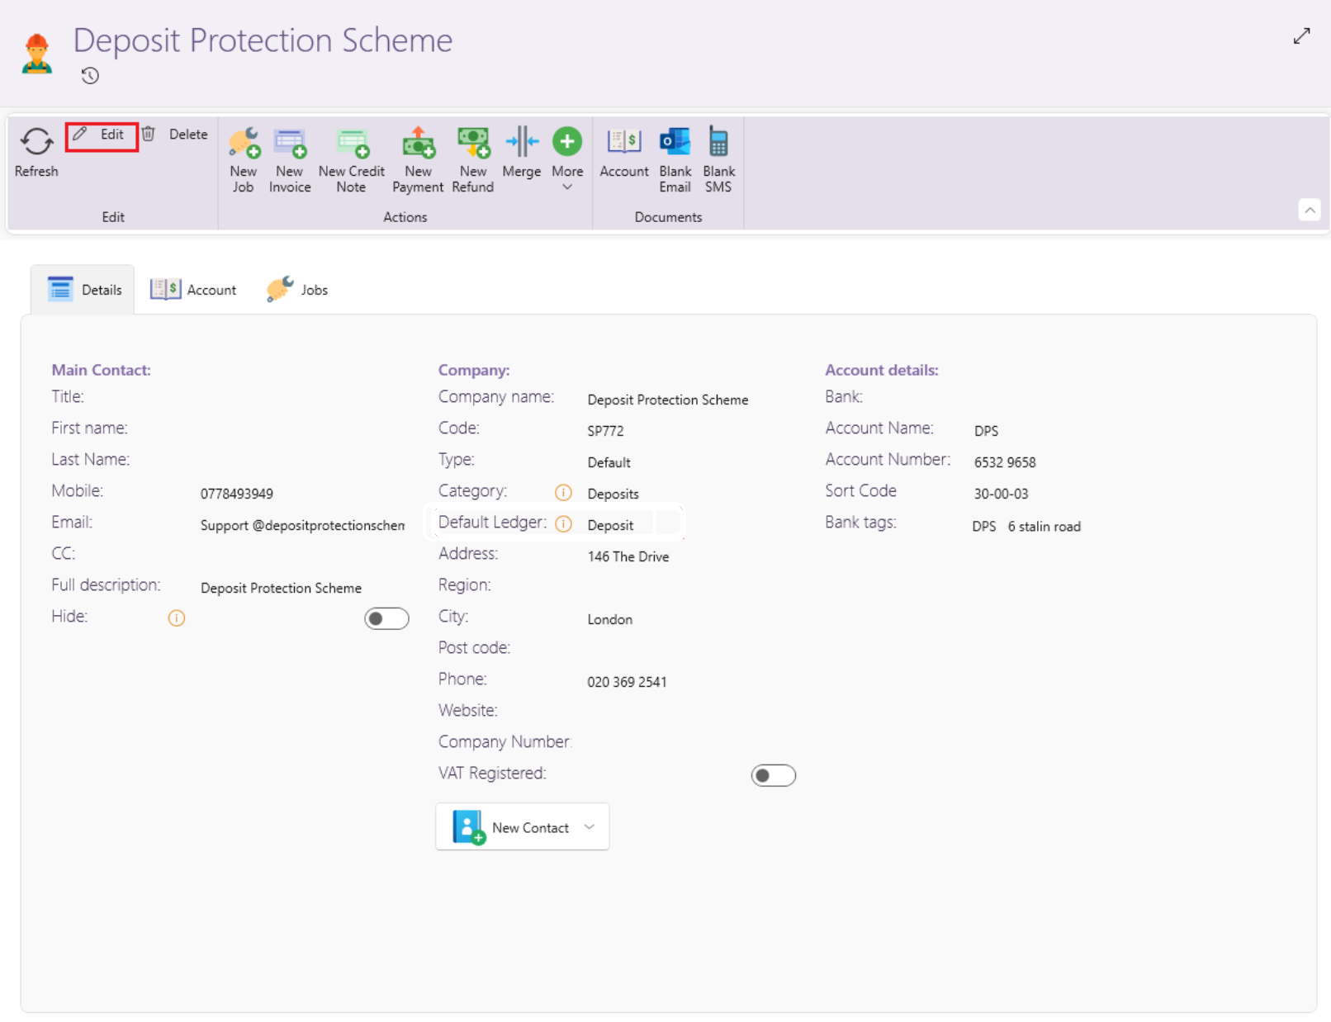Switch to the Details tab
The image size is (1331, 1022).
coord(83,290)
